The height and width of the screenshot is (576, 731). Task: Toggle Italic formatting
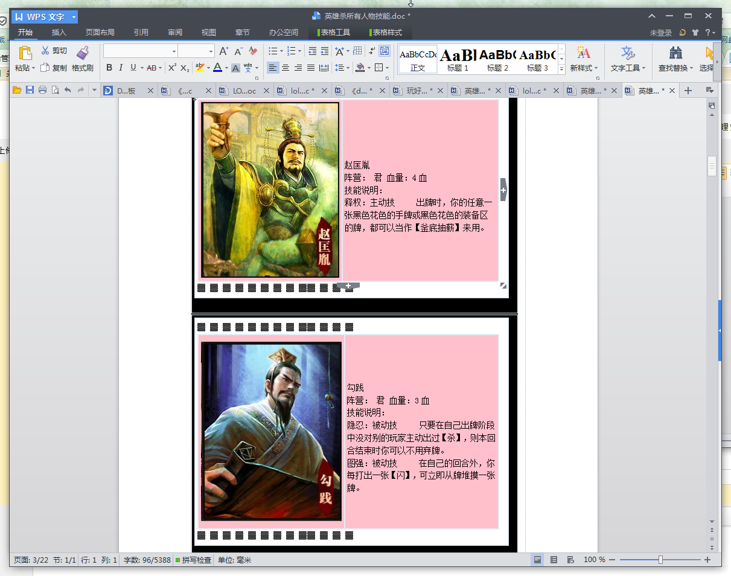[121, 68]
